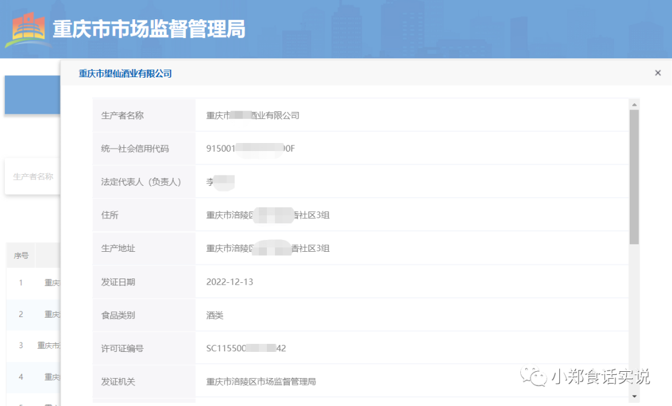Click the license number value starting SC115500

[246, 348]
